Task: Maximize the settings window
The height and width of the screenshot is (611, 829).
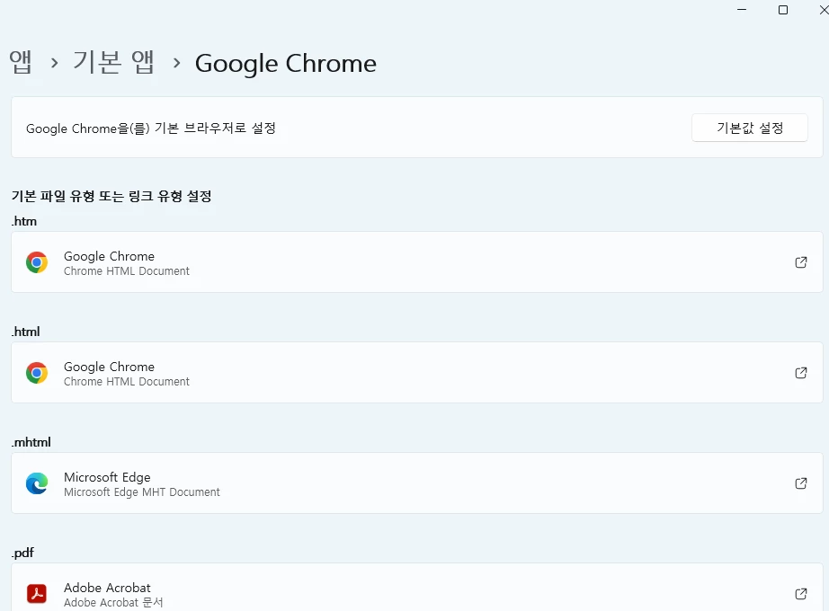Action: 783,10
